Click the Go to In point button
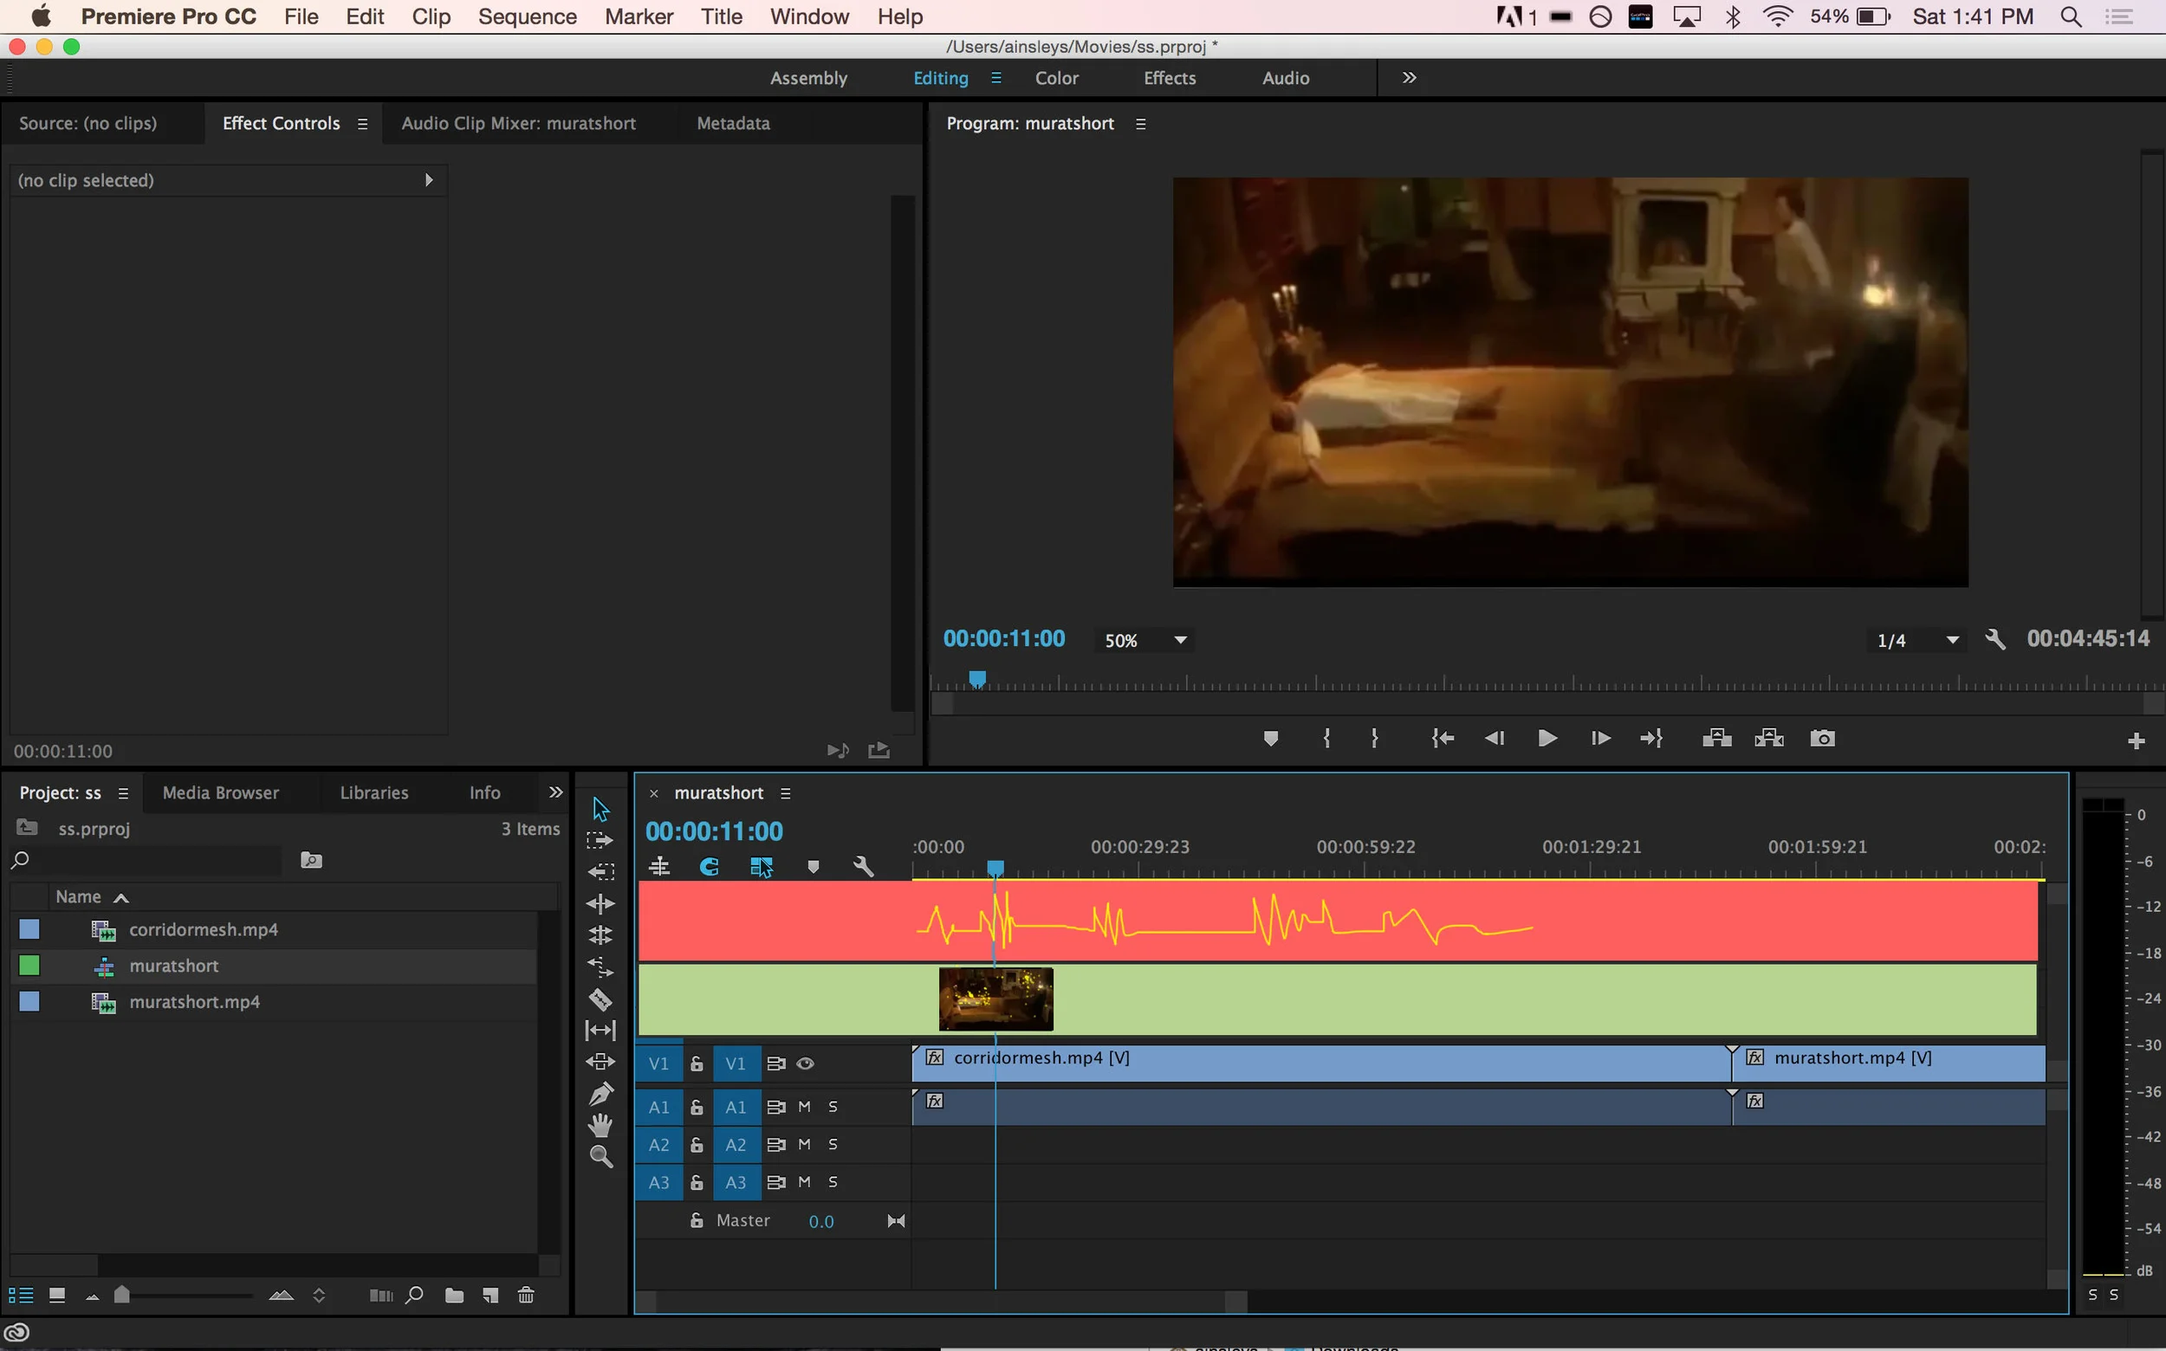This screenshot has height=1351, width=2166. [x=1442, y=738]
